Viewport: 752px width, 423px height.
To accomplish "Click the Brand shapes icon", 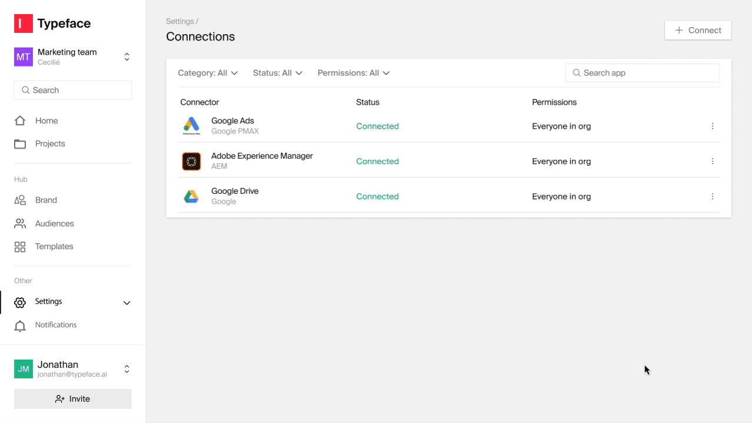I will pyautogui.click(x=20, y=200).
